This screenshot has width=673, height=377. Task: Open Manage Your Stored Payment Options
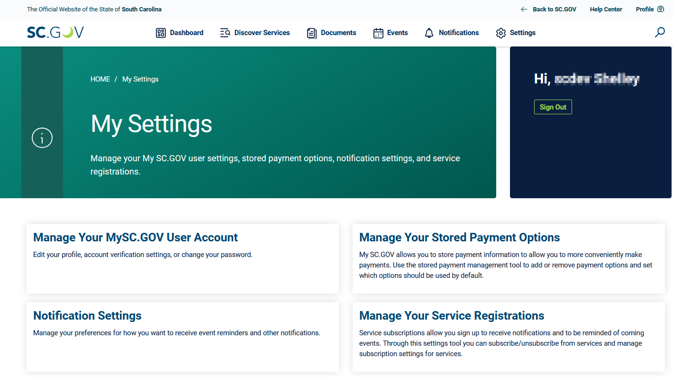tap(460, 237)
